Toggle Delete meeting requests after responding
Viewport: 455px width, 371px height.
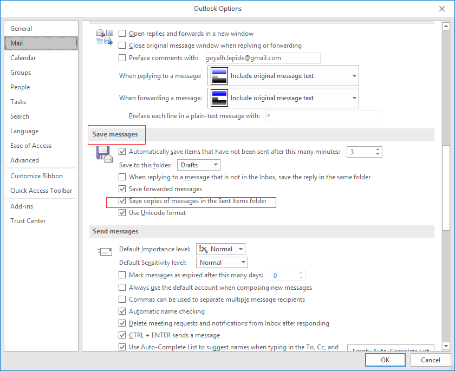[122, 323]
